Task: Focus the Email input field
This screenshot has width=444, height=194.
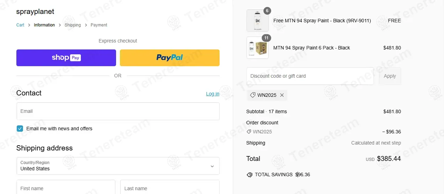Action: pyautogui.click(x=118, y=111)
